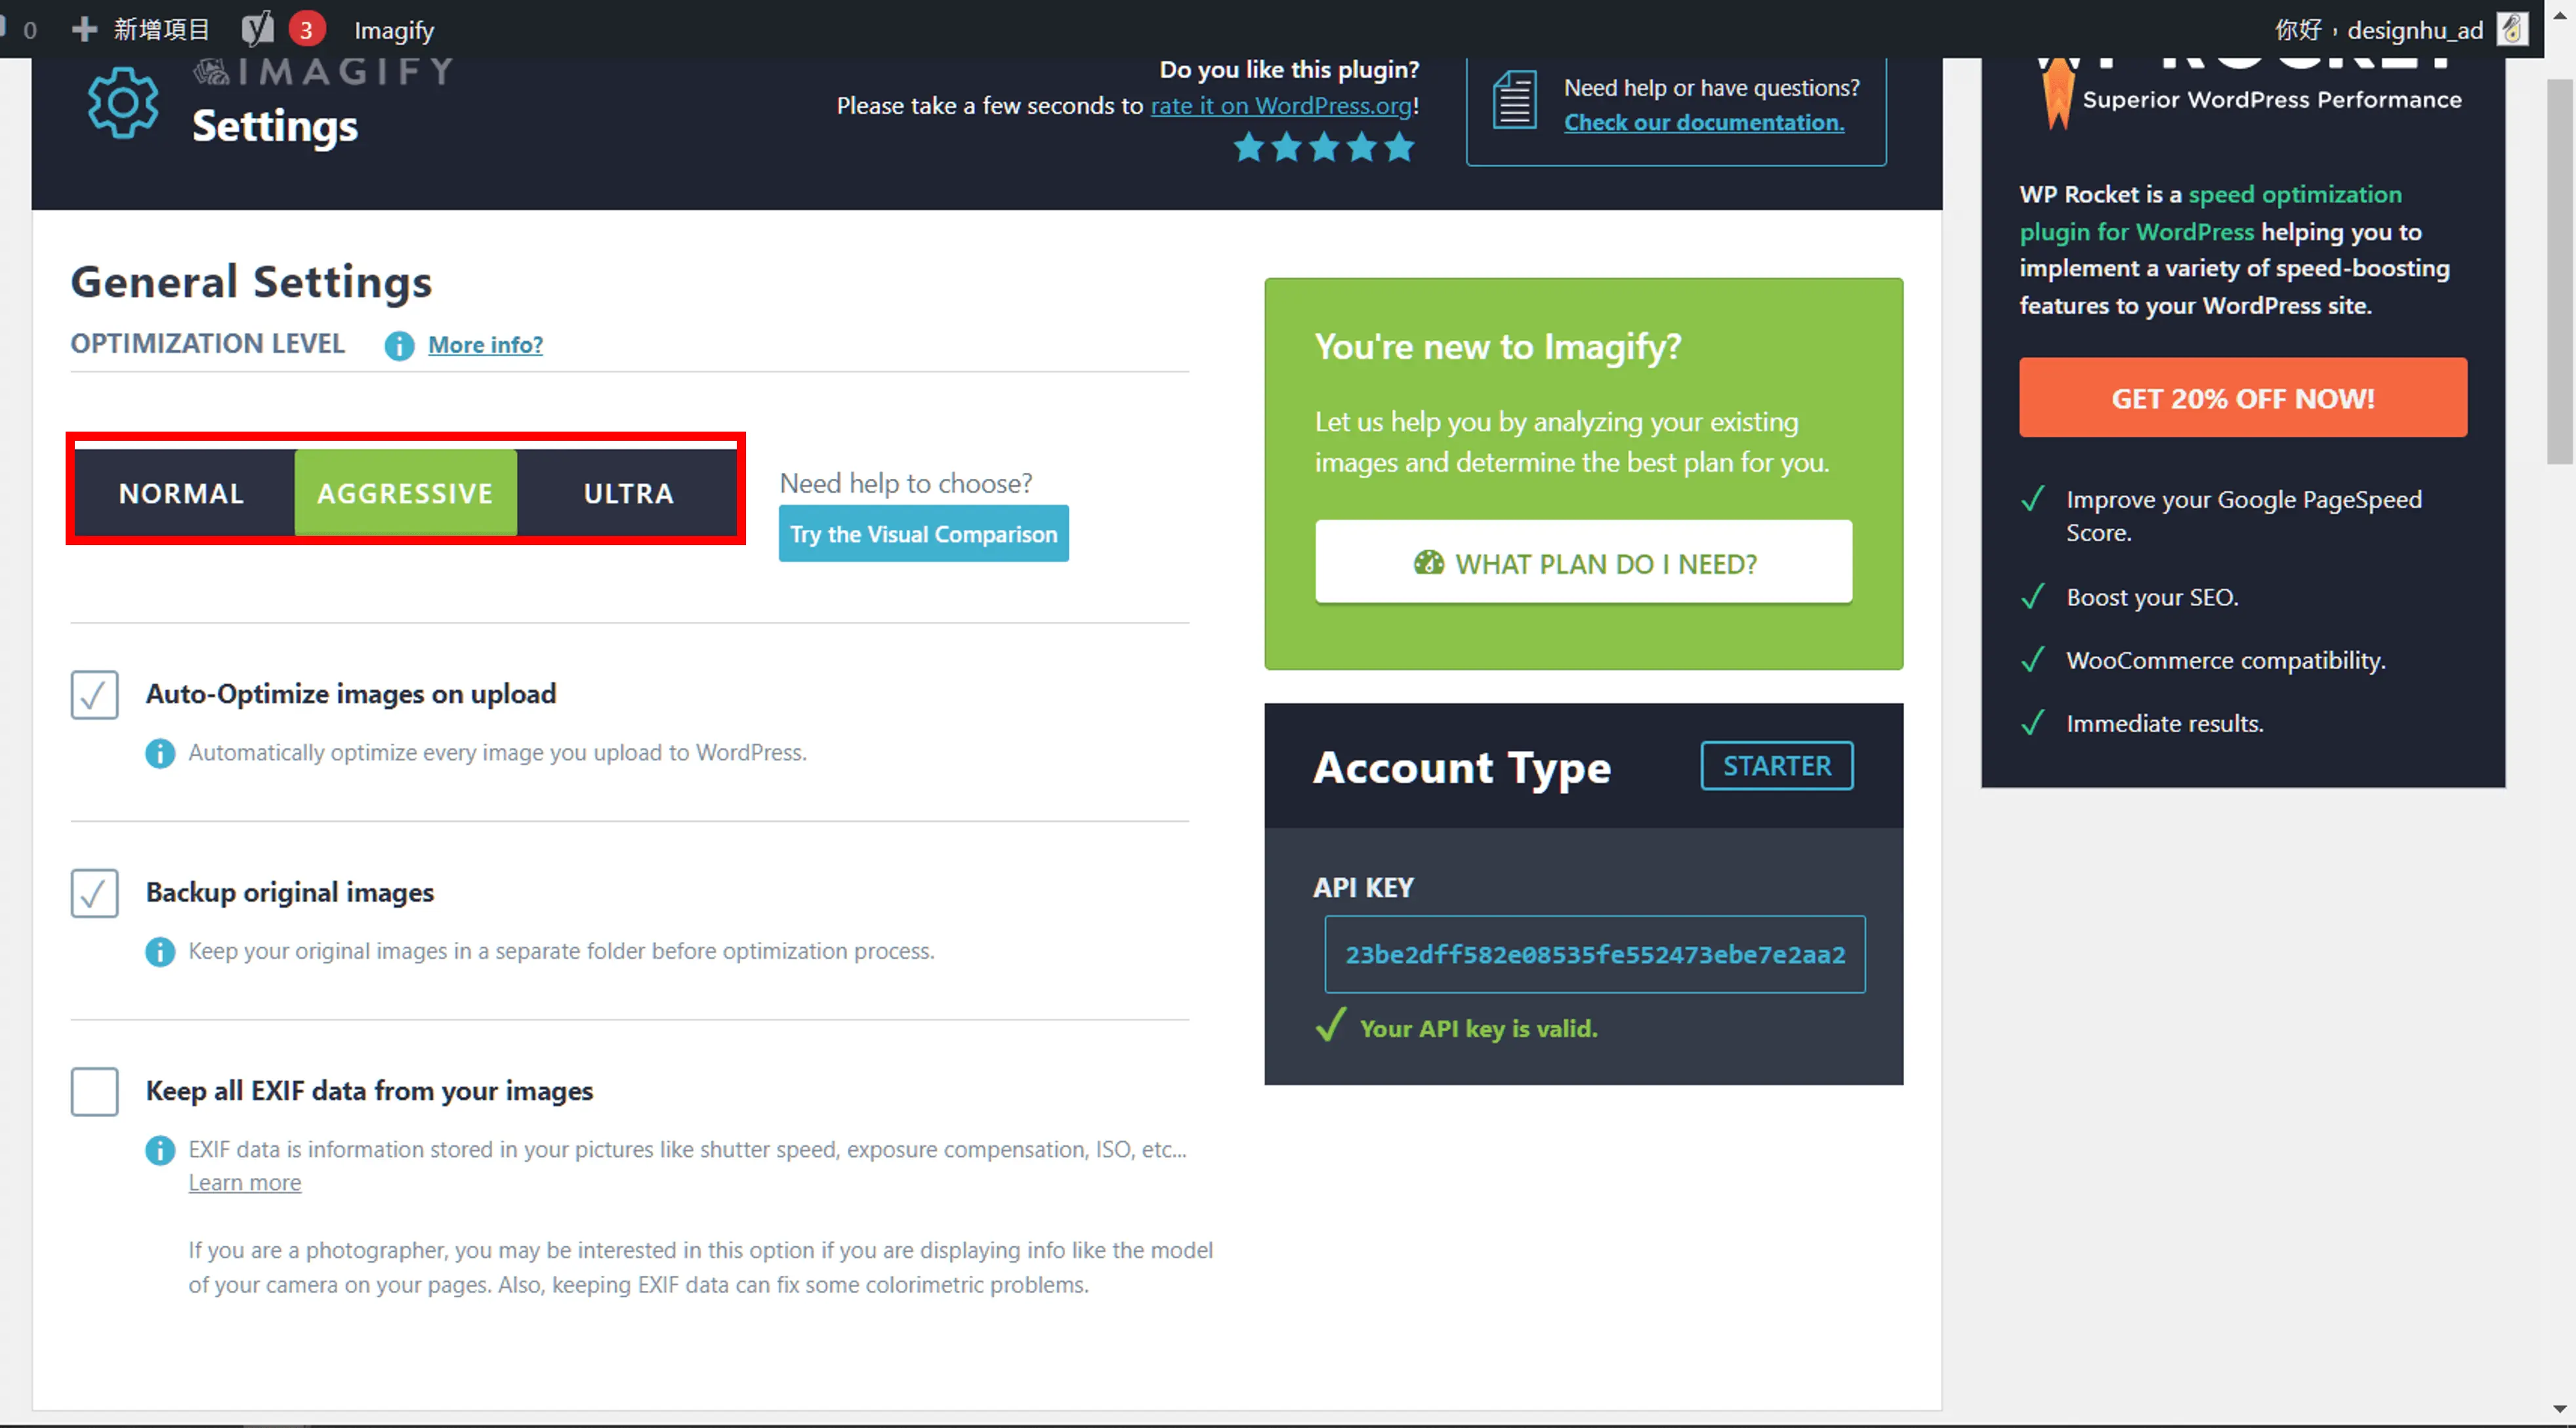This screenshot has height=1428, width=2576.
Task: Click the 'General Settings' heading
Action: pyautogui.click(x=252, y=282)
